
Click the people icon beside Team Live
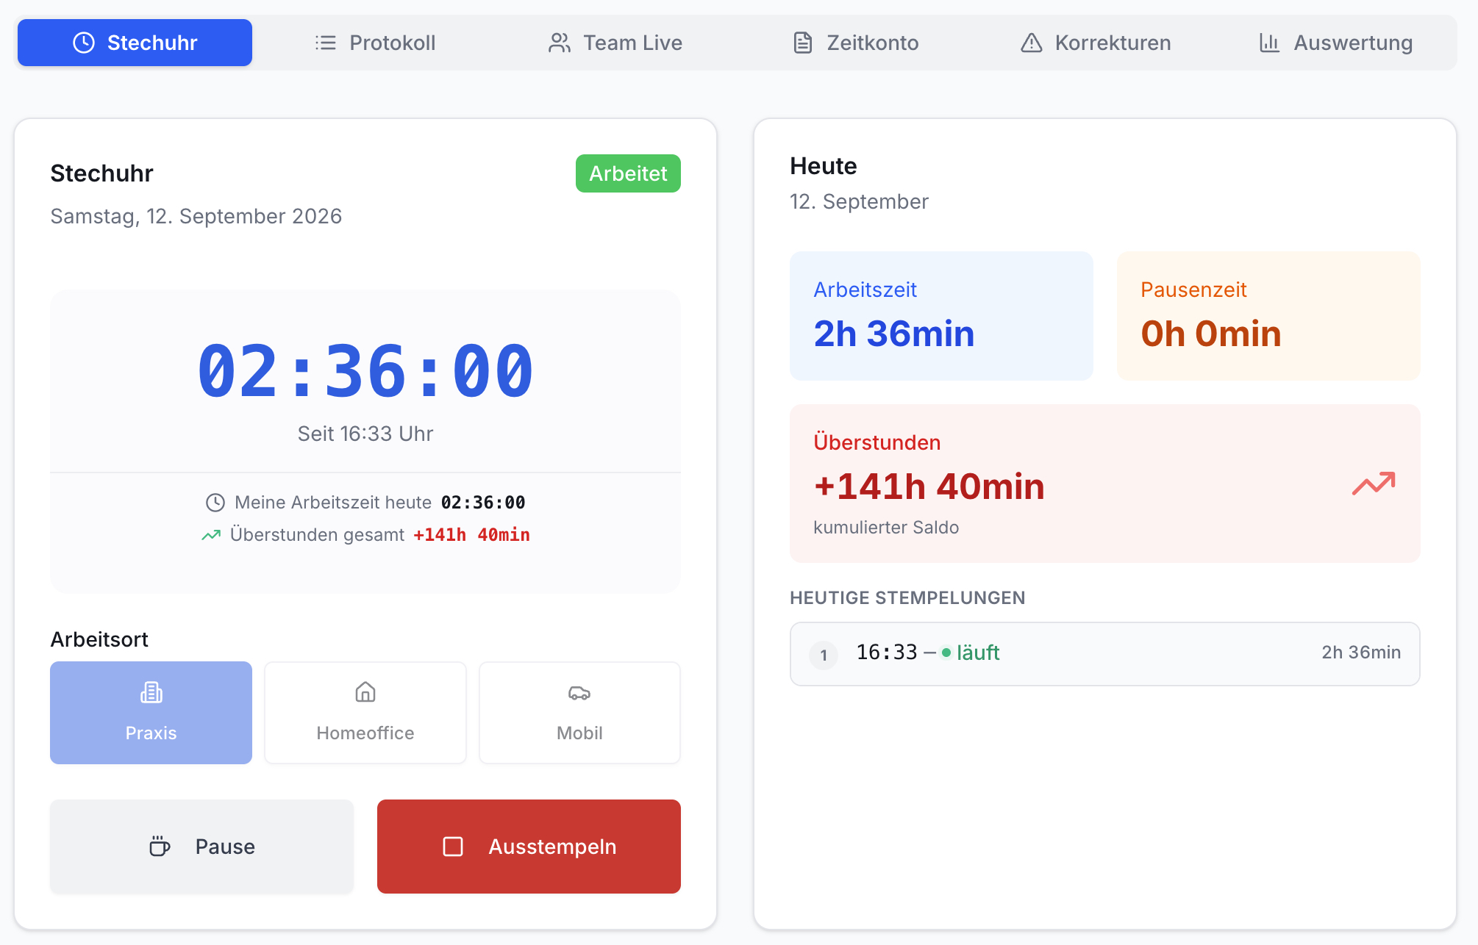(560, 43)
